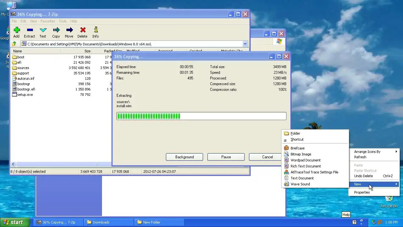The width and height of the screenshot is (403, 227).
Task: Choose Text Document in the New submenu
Action: (x=315, y=178)
